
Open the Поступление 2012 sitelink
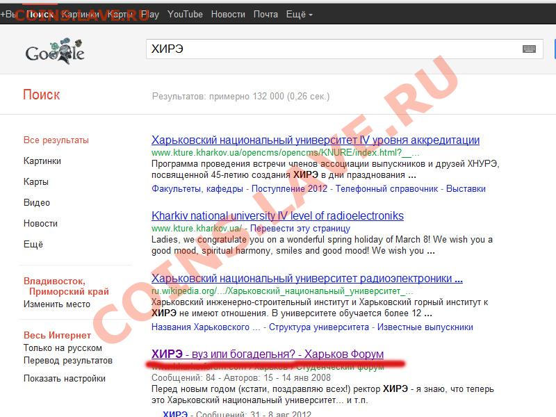289,188
